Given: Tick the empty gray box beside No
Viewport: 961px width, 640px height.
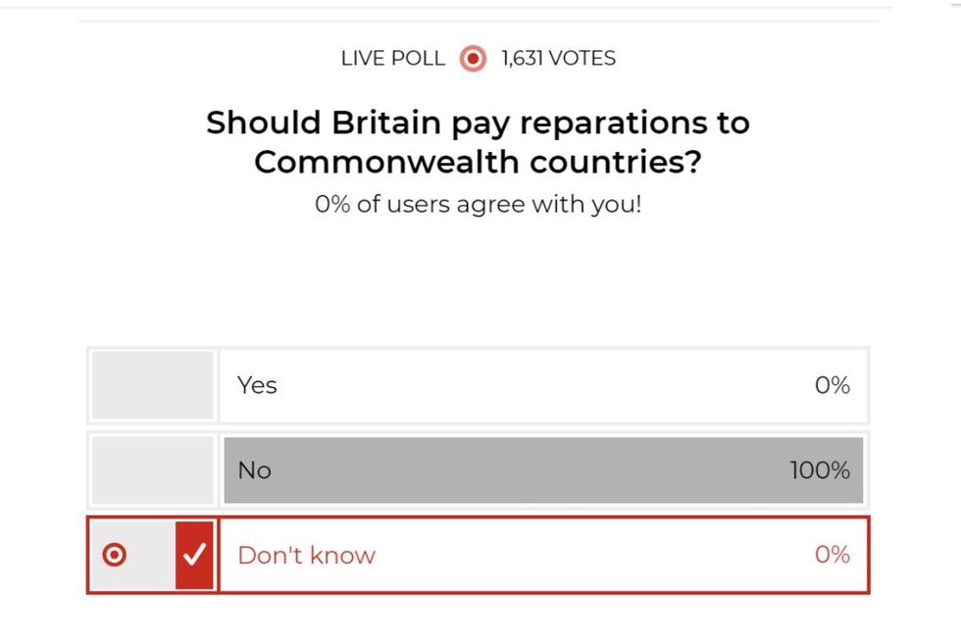Looking at the screenshot, I should point(152,470).
